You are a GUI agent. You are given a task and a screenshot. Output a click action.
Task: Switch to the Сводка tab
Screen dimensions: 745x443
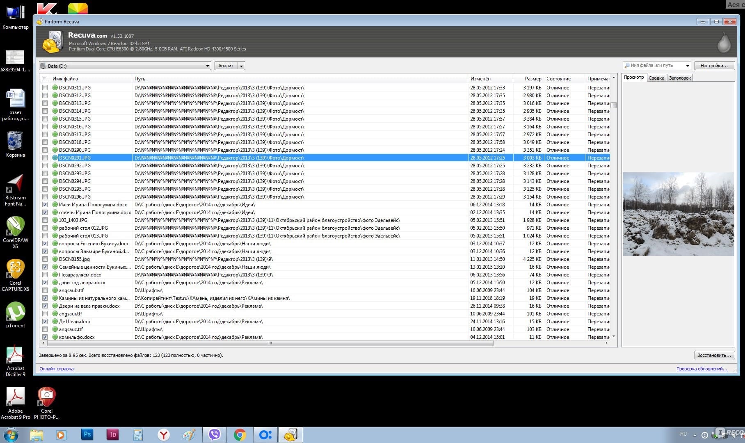point(656,78)
